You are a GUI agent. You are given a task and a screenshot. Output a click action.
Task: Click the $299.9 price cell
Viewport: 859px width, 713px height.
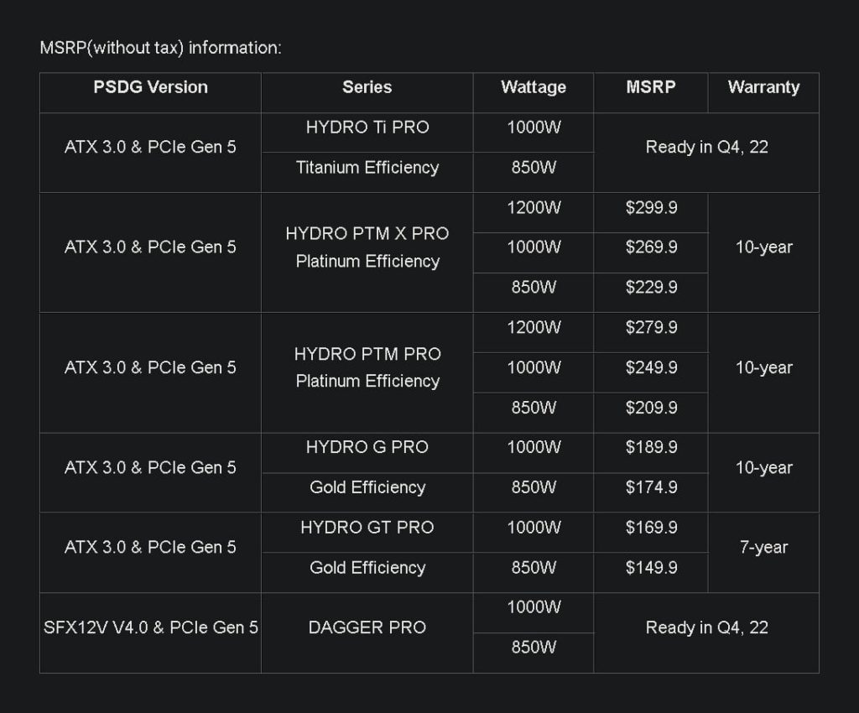(x=651, y=208)
